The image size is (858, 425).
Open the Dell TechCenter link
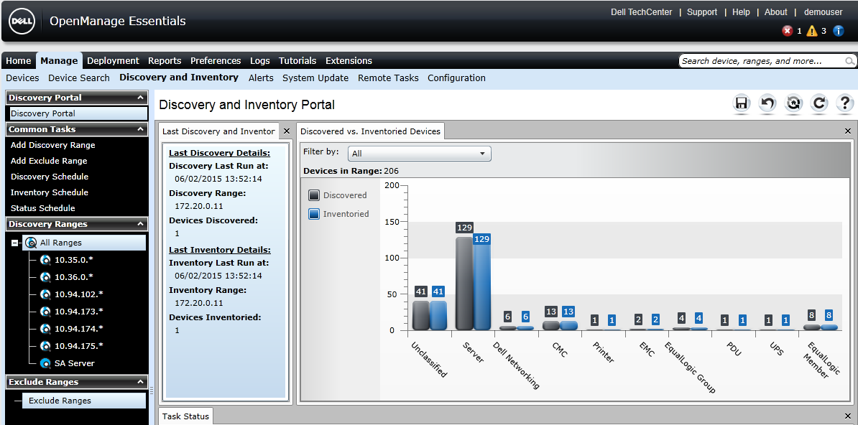(641, 12)
